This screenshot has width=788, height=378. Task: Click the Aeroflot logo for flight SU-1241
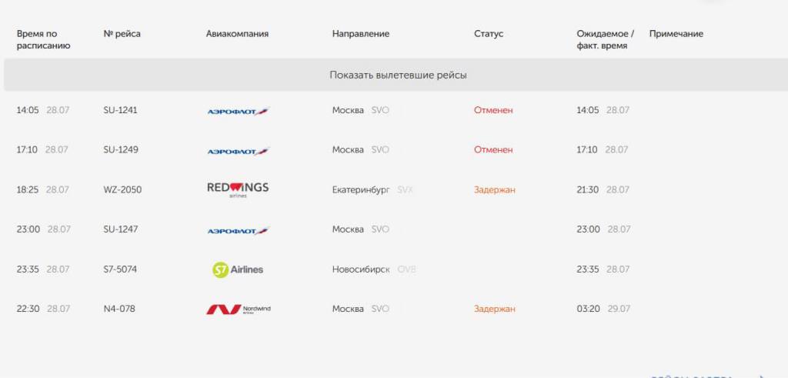pyautogui.click(x=239, y=111)
